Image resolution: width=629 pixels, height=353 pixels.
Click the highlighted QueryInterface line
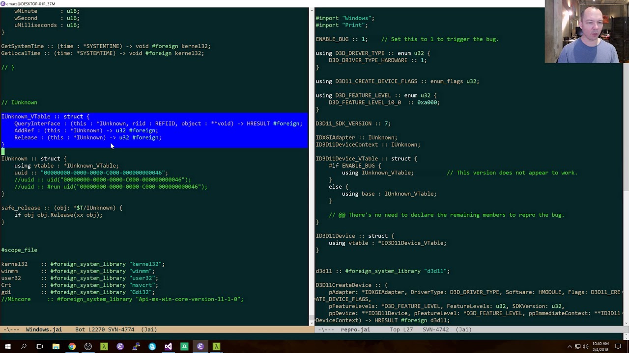[158, 124]
